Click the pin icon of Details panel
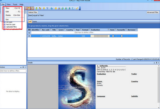160x109 pixels. point(156,63)
